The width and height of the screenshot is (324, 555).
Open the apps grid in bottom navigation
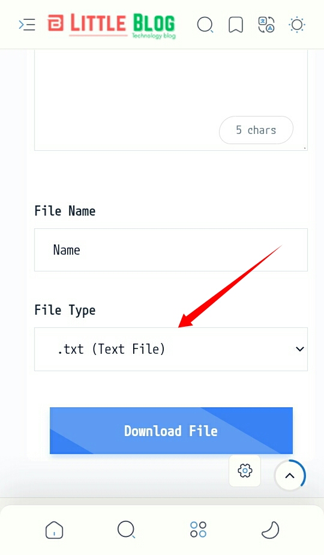tap(198, 530)
